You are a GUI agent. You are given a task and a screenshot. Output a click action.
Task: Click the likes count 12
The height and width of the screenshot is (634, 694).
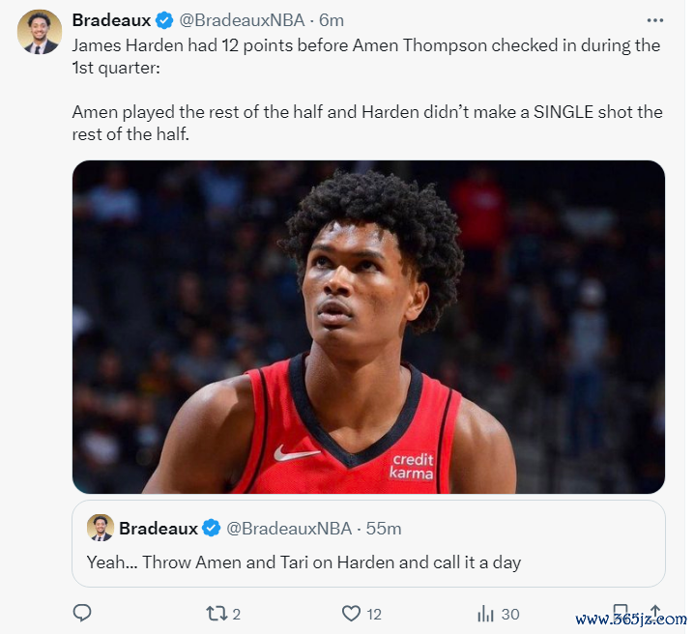[374, 614]
